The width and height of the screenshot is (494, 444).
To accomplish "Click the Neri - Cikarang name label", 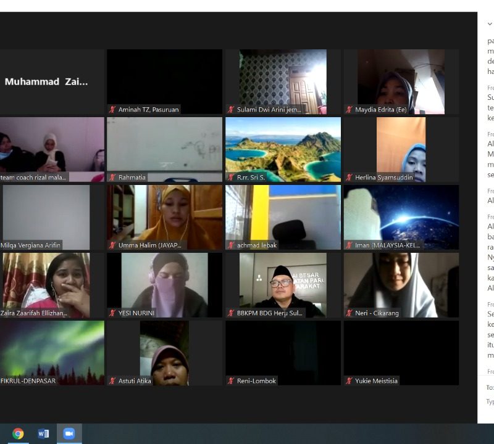I will pos(377,313).
